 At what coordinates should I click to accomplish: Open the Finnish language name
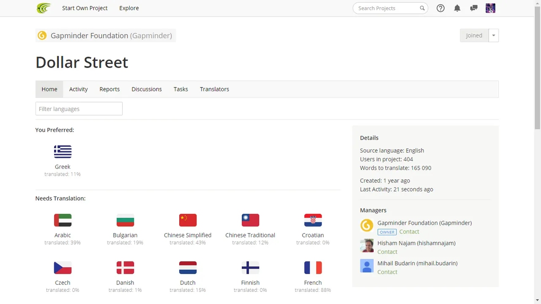click(x=250, y=283)
